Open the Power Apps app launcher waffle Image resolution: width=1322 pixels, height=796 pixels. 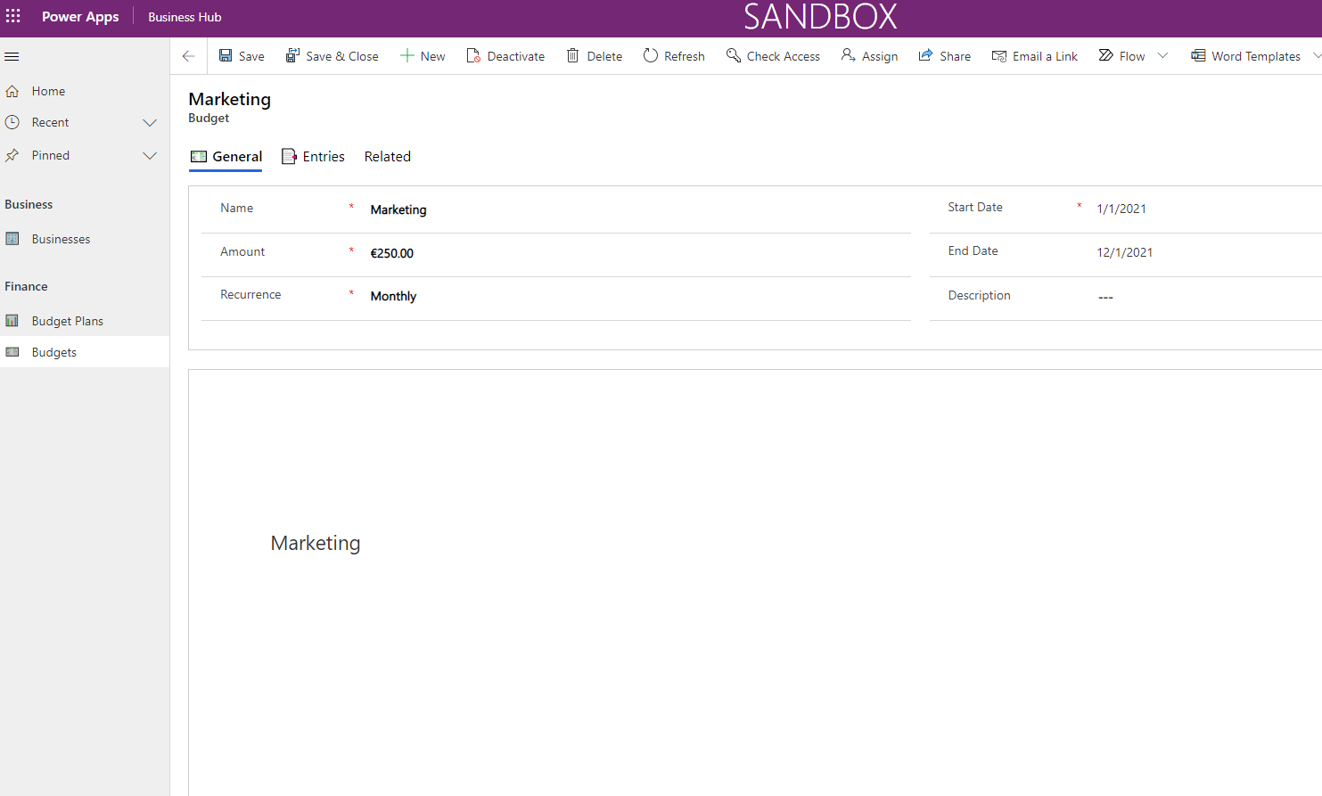12,15
